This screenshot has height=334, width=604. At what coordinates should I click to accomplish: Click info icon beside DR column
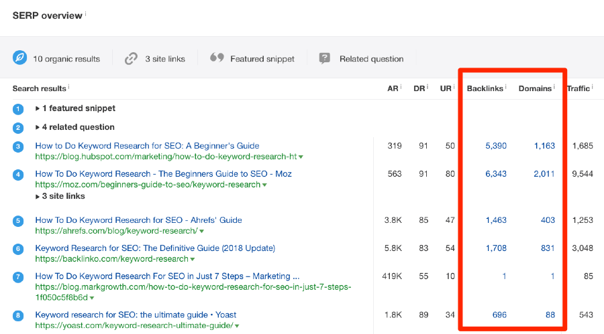click(x=427, y=87)
